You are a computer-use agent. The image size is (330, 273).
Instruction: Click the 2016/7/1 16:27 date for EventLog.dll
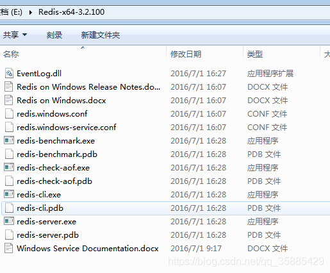[x=198, y=74]
